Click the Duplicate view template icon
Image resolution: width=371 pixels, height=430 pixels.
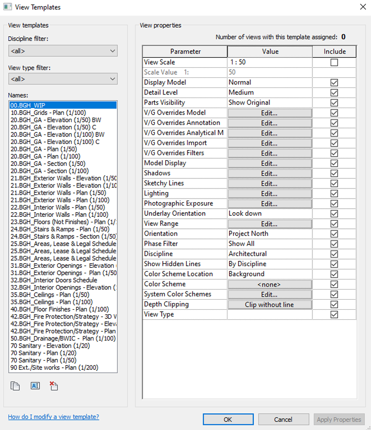(16, 386)
